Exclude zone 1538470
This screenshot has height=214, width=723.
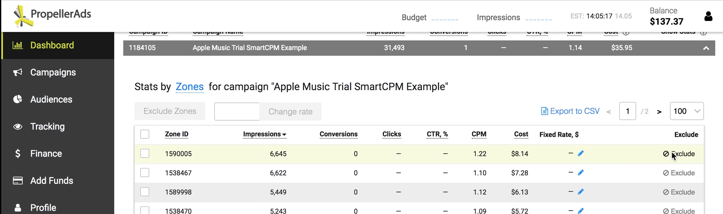pyautogui.click(x=679, y=211)
